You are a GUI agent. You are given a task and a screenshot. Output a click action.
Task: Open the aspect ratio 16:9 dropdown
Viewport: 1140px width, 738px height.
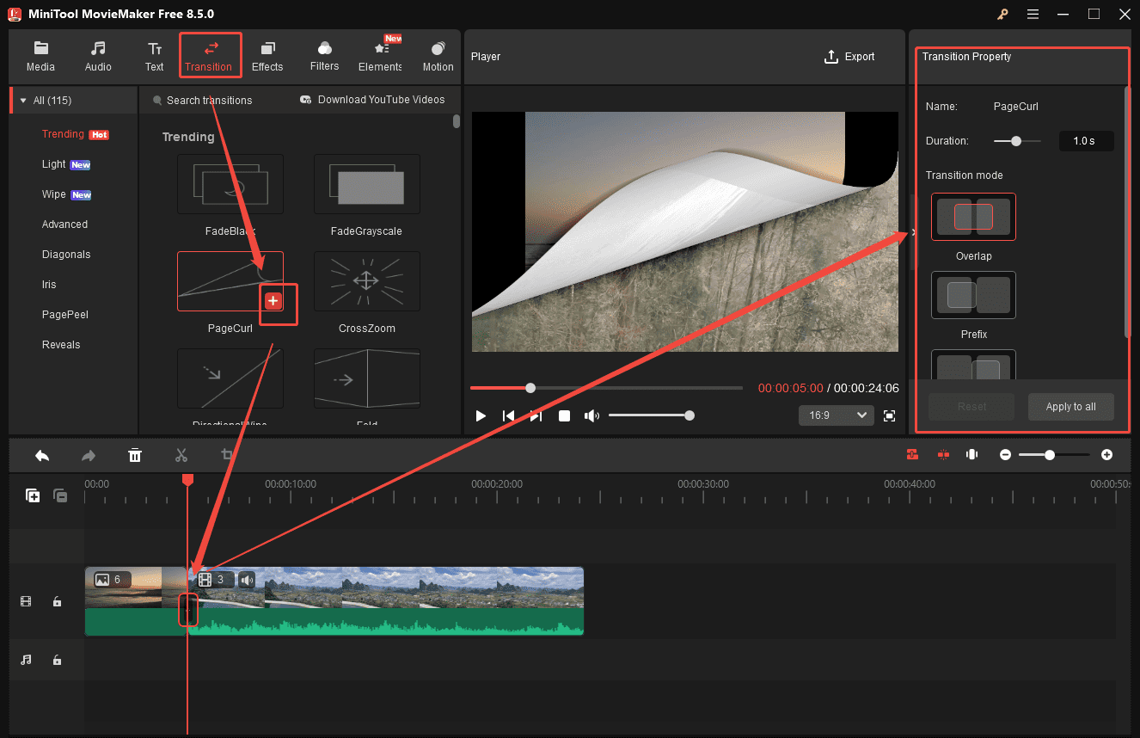pyautogui.click(x=835, y=415)
